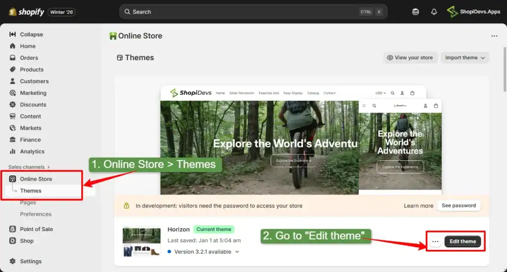
Task: Select Pages under Online Store
Action: click(x=28, y=203)
